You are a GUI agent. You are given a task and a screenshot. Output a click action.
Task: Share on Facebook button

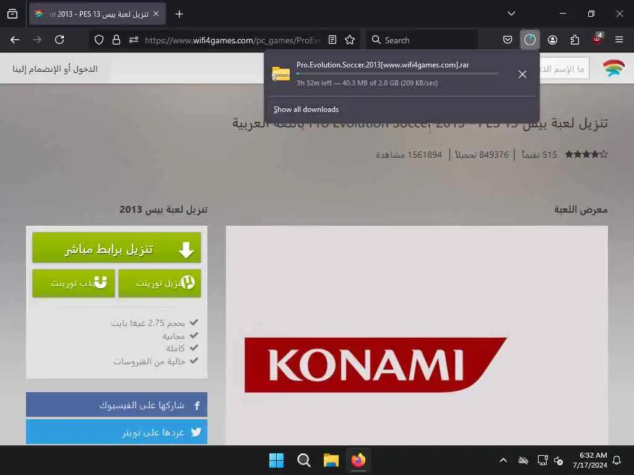[x=116, y=404]
